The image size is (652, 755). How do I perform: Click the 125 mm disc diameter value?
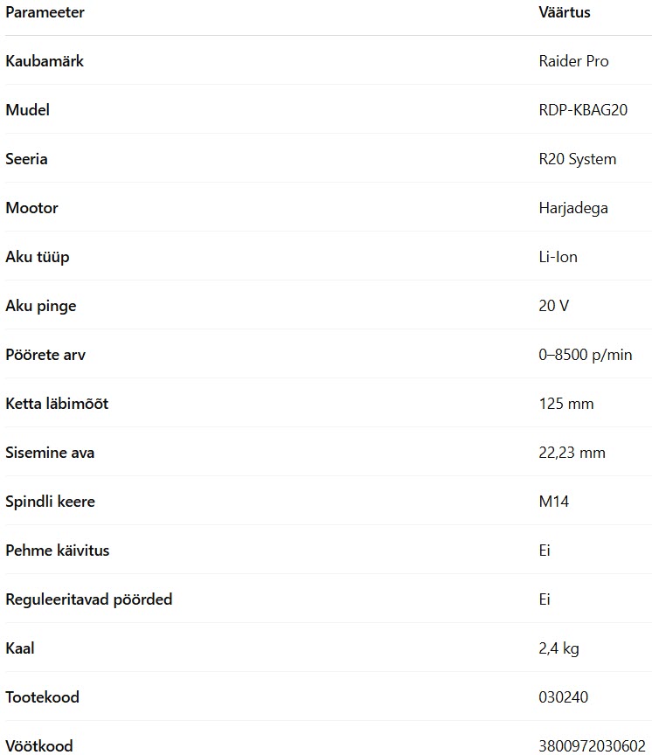tap(566, 404)
